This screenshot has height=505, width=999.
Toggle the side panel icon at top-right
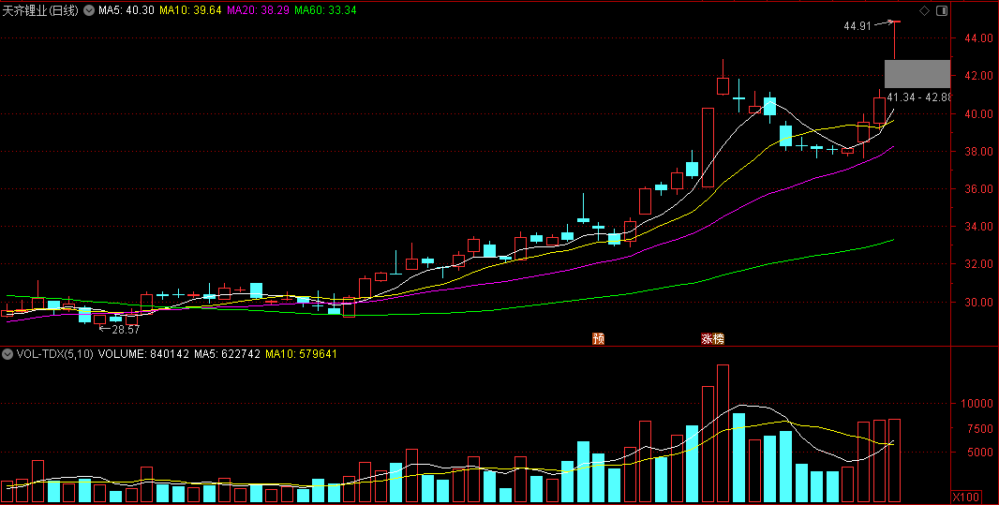tap(942, 11)
